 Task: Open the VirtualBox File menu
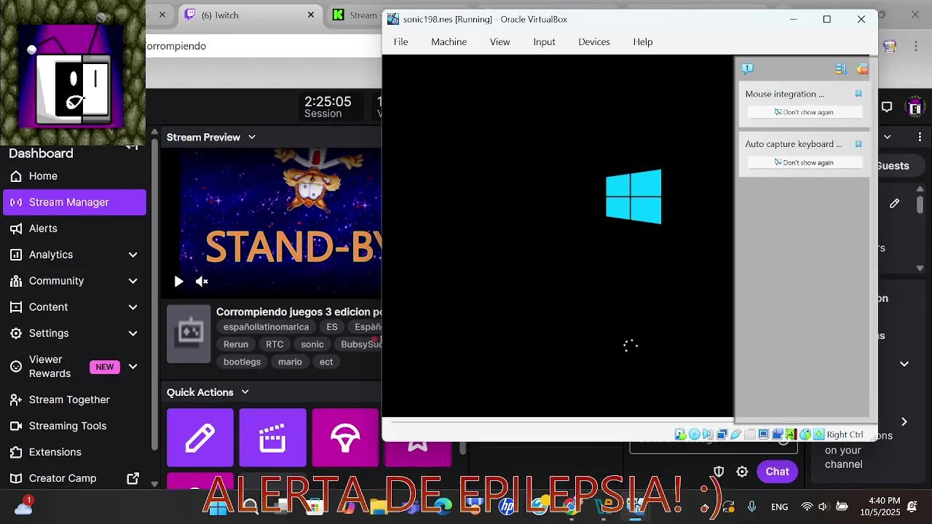(400, 41)
